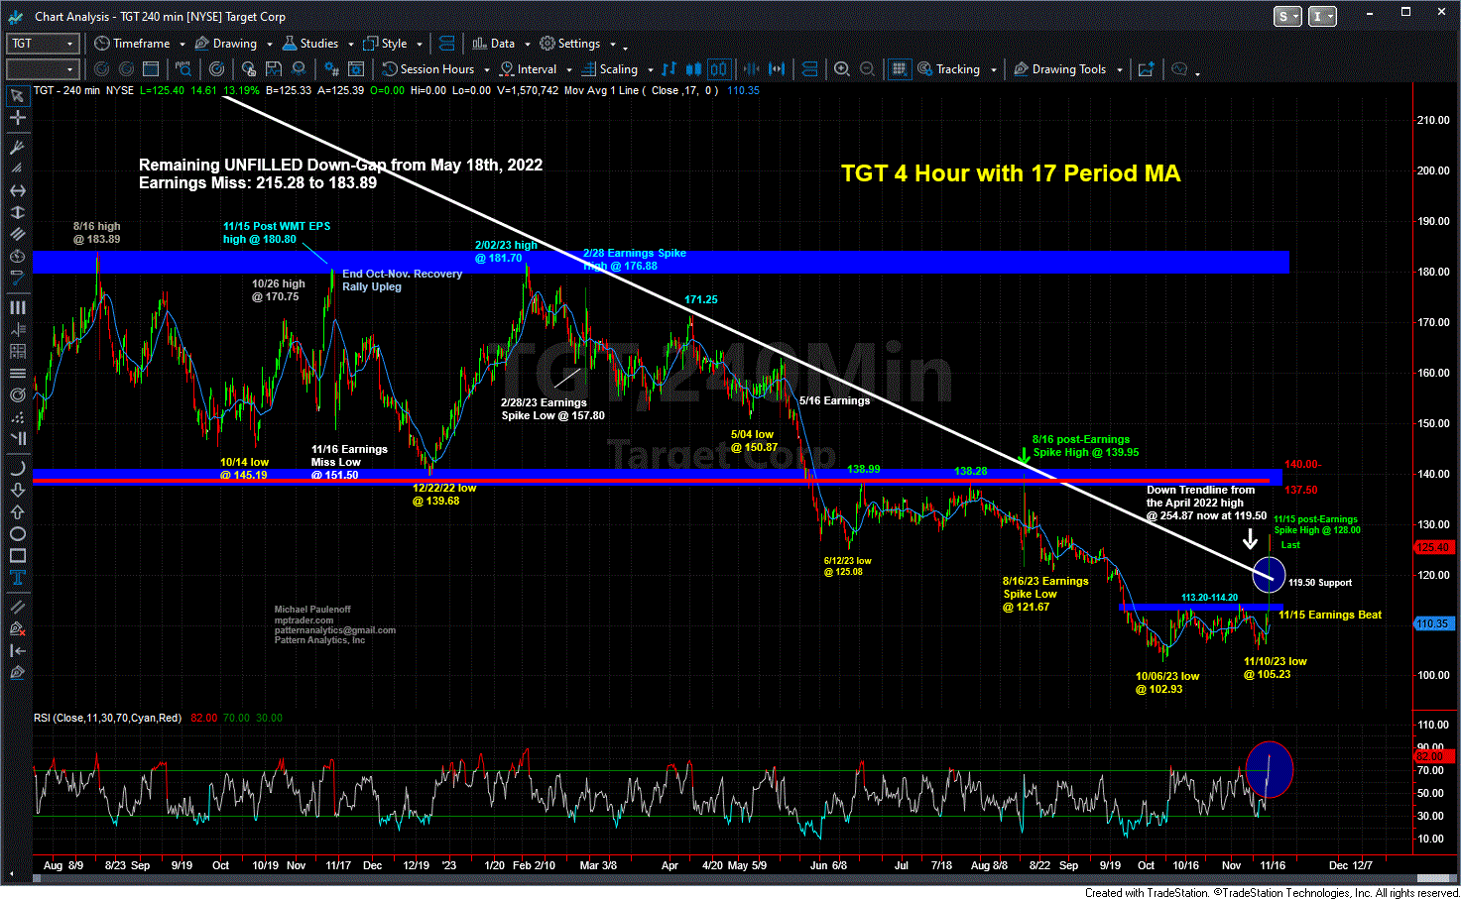
Task: Select the arc drawing tool
Action: pyautogui.click(x=17, y=468)
